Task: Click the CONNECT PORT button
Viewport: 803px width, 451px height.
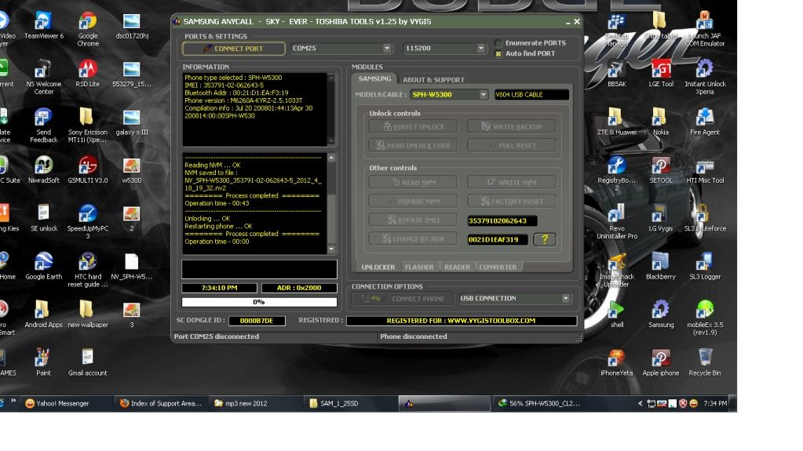Action: tap(234, 49)
